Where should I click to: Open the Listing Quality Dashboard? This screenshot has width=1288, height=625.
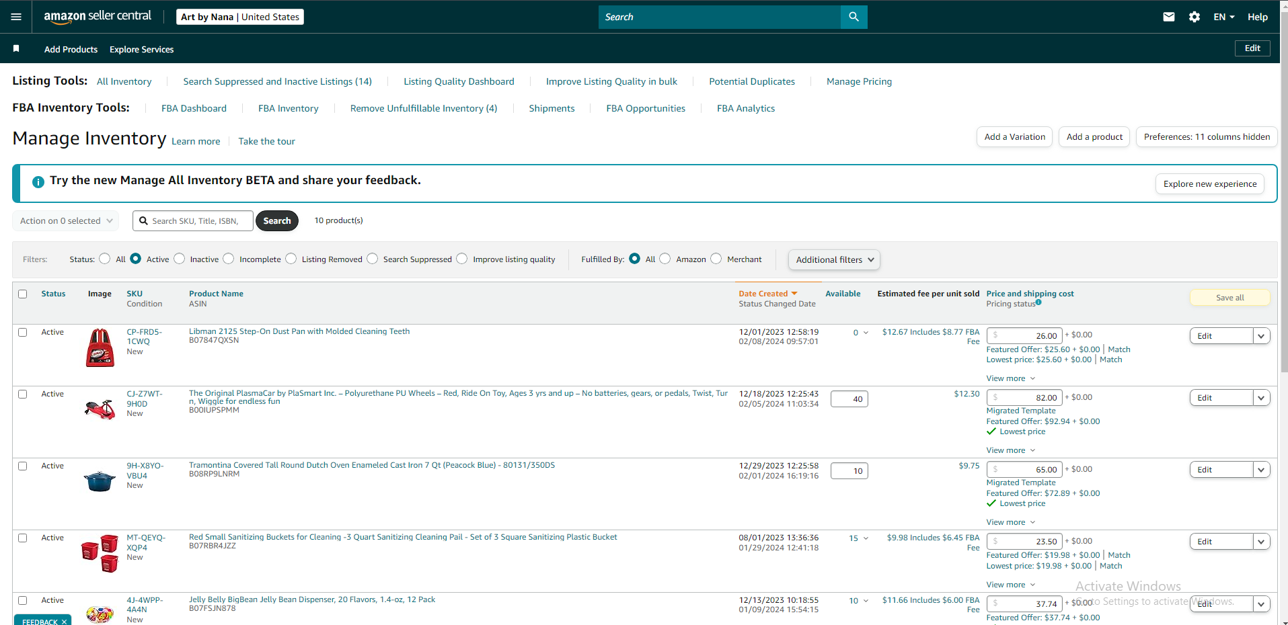(x=459, y=81)
